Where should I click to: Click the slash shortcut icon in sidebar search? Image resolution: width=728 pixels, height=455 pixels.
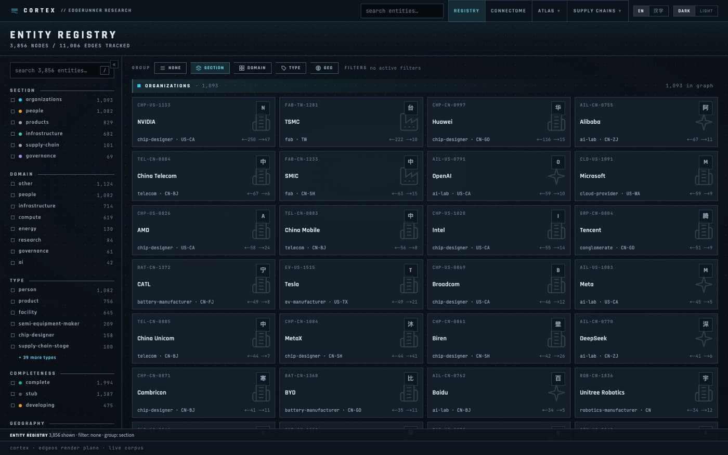pyautogui.click(x=105, y=70)
